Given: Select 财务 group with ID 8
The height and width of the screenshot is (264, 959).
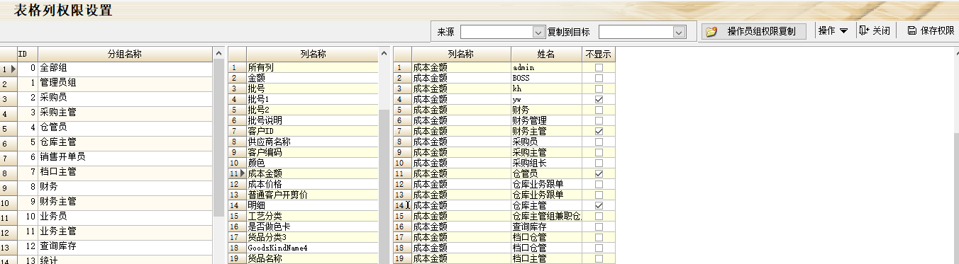Looking at the screenshot, I should click(x=125, y=187).
